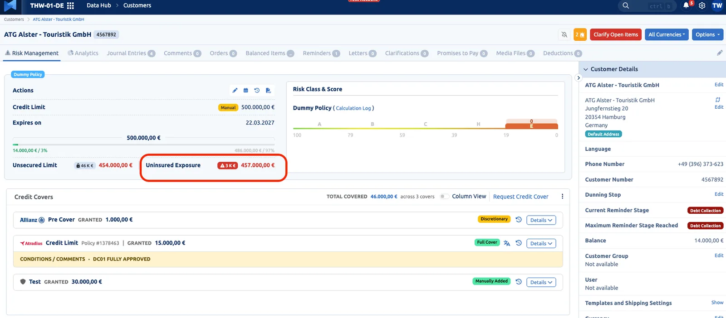Click pencil icon at right of tab bar
Viewport: 726px width, 318px height.
[720, 53]
